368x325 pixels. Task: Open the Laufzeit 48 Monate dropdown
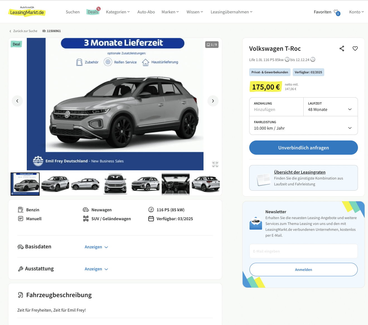[331, 107]
